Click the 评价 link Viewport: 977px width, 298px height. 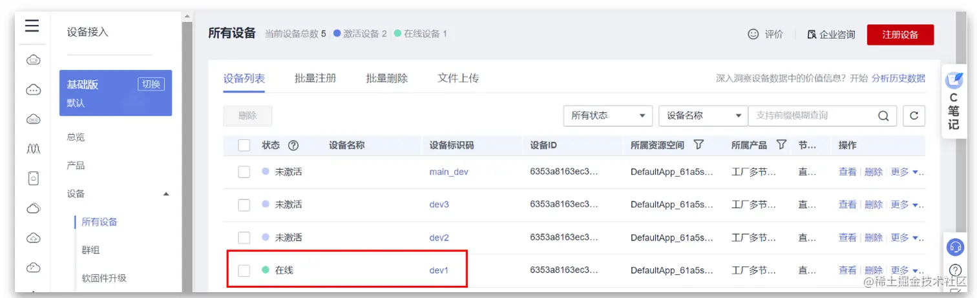pyautogui.click(x=774, y=35)
